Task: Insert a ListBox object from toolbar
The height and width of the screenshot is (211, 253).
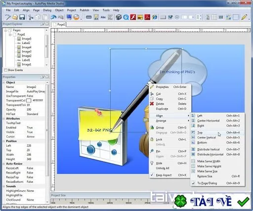Action: pyautogui.click(x=199, y=17)
